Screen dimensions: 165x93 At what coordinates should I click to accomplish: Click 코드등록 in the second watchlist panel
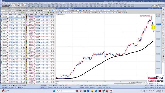point(45,10)
